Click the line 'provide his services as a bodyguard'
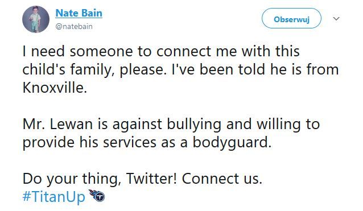Screen dimensions: 363x211 point(147,142)
